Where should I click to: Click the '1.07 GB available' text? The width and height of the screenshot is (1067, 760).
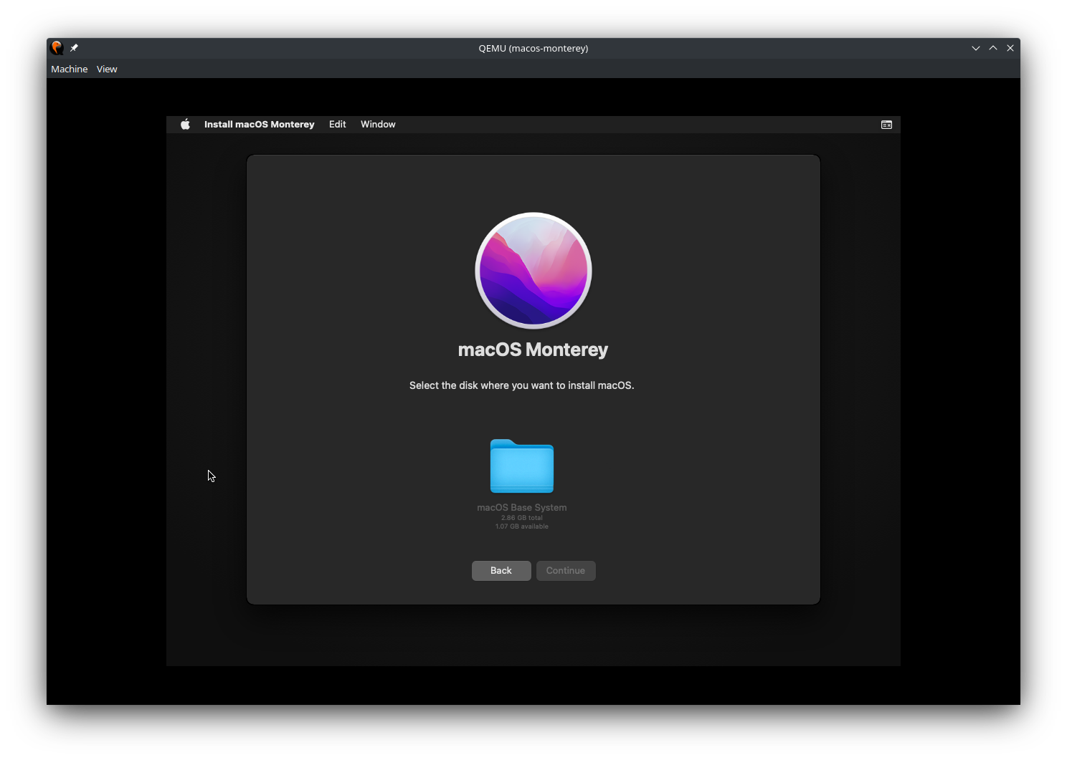tap(522, 526)
